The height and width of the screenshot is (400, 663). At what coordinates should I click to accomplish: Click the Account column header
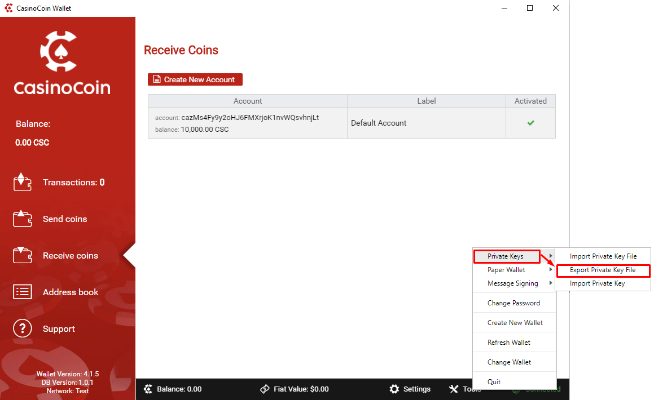pos(248,101)
